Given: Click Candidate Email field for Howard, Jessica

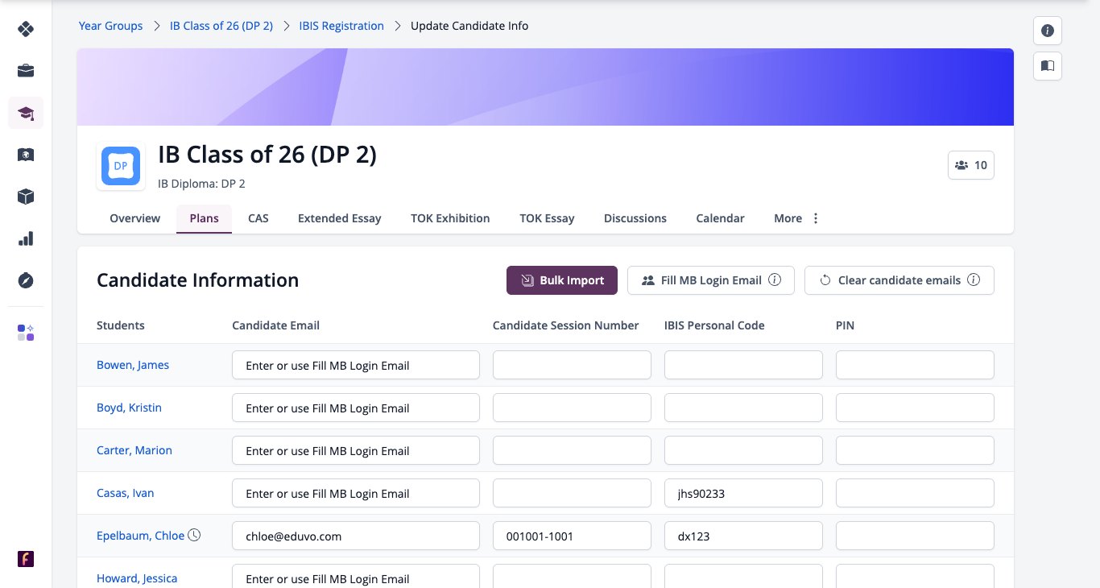Looking at the screenshot, I should click(356, 577).
